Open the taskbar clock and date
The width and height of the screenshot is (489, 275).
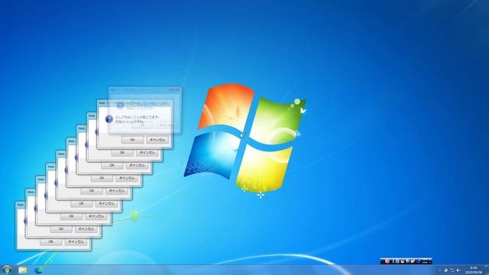[474, 270]
